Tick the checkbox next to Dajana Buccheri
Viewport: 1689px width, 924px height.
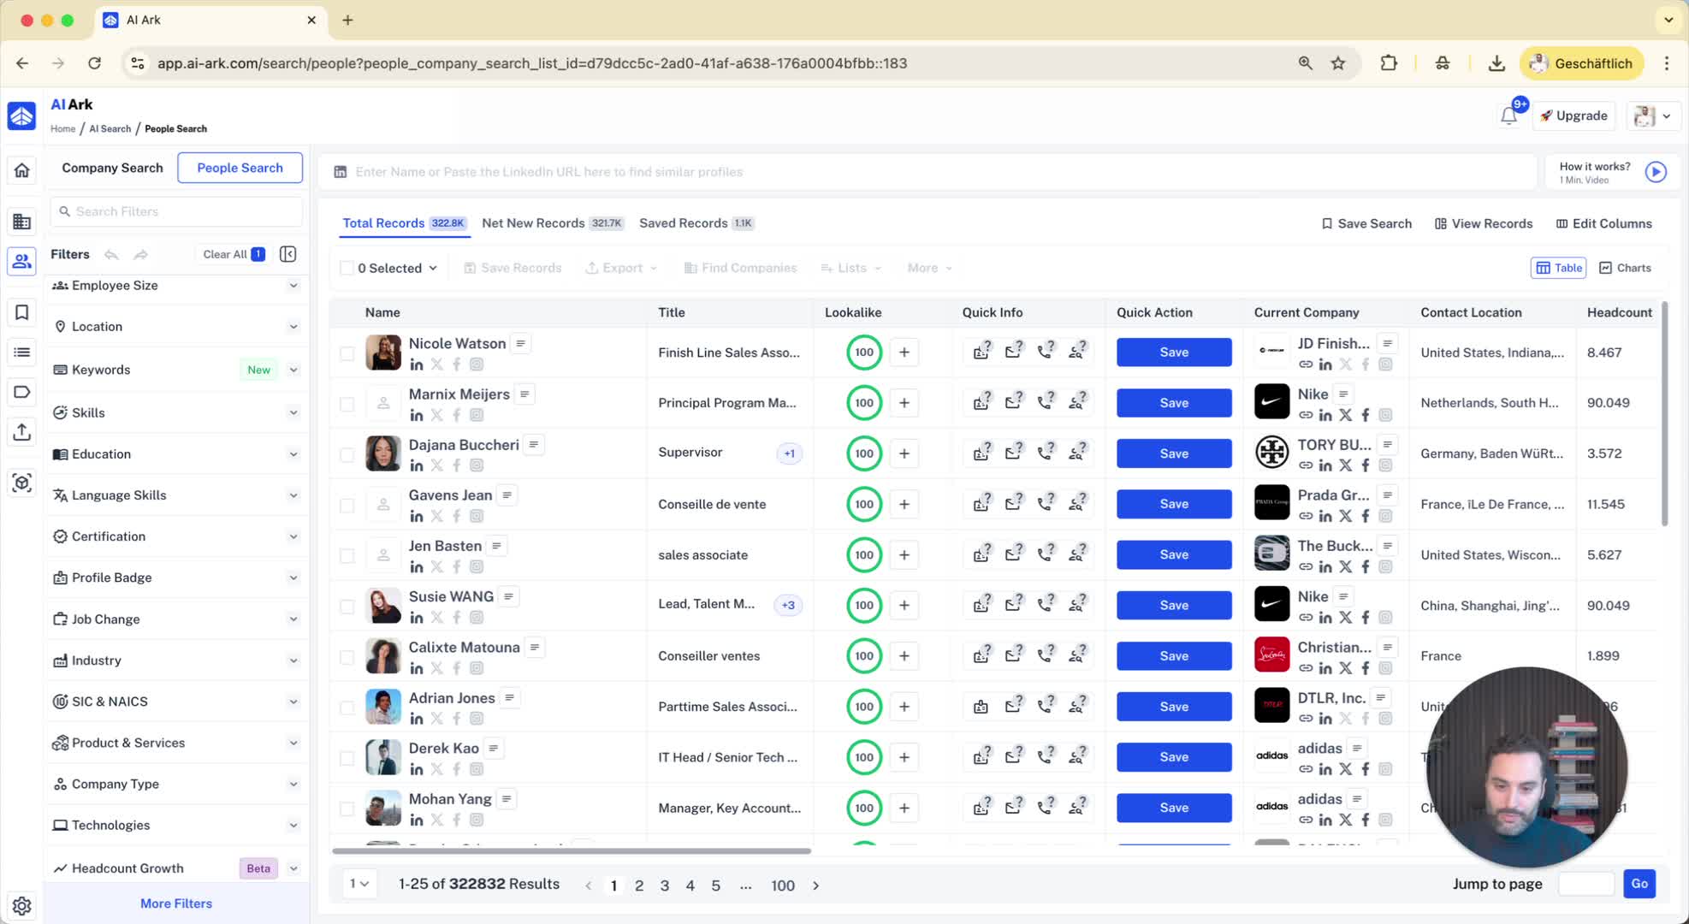pos(347,454)
